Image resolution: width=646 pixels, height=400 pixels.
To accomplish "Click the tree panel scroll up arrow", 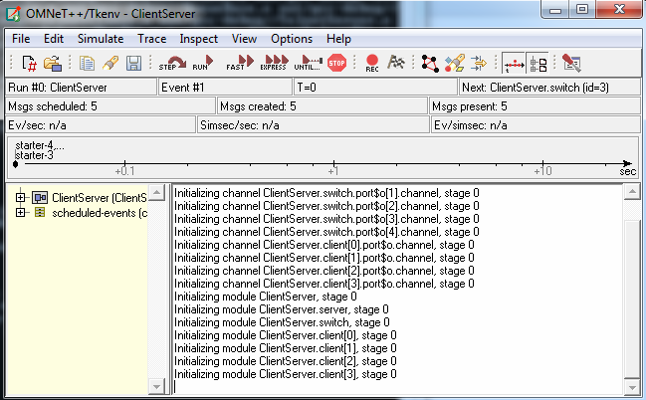I will 156,192.
